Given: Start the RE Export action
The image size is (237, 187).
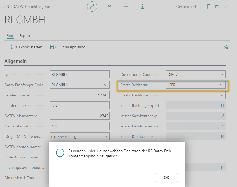Looking at the screenshot, I should [26, 47].
